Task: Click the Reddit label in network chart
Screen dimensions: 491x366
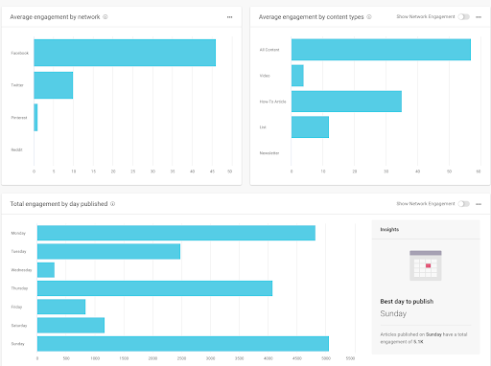Action: coord(16,149)
